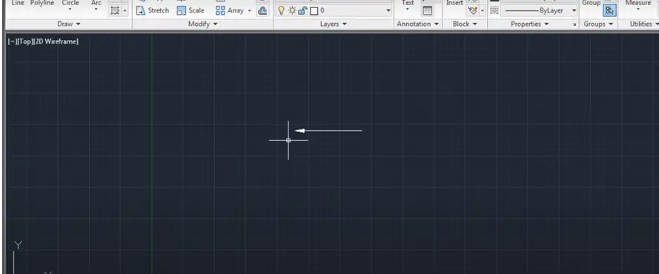Open the [Top] viewport view control
The width and height of the screenshot is (659, 274).
tap(24, 41)
